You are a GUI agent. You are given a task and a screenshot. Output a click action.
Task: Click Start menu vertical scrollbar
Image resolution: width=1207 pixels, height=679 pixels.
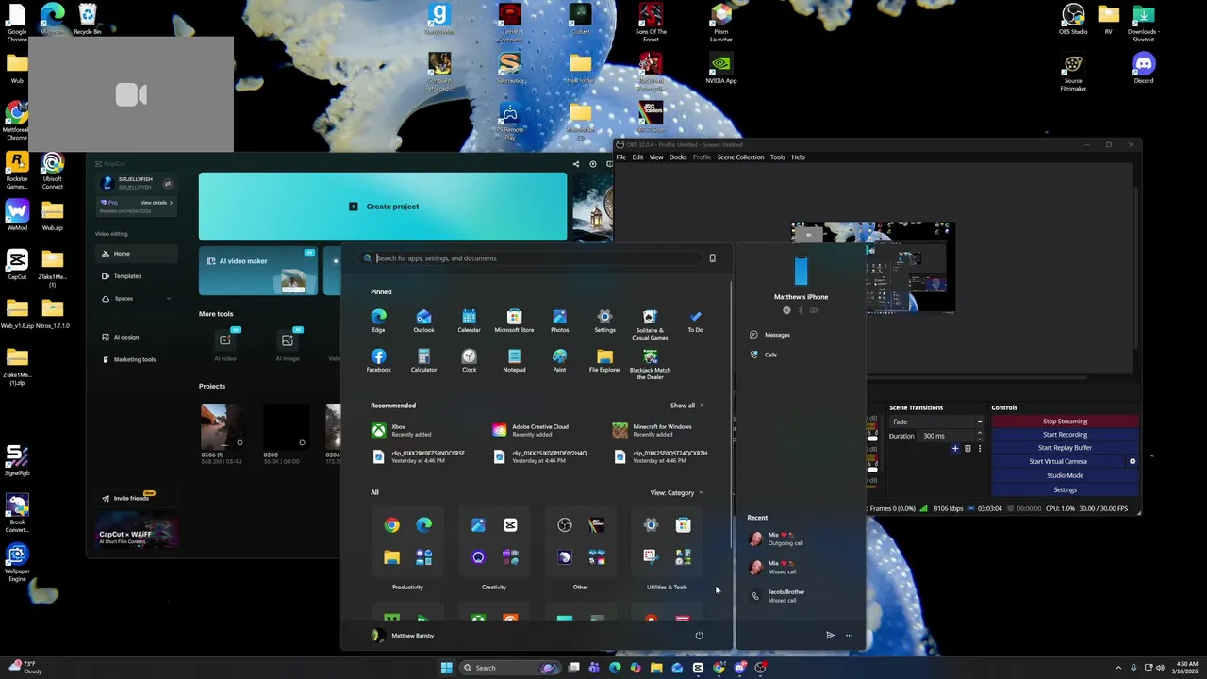731,415
